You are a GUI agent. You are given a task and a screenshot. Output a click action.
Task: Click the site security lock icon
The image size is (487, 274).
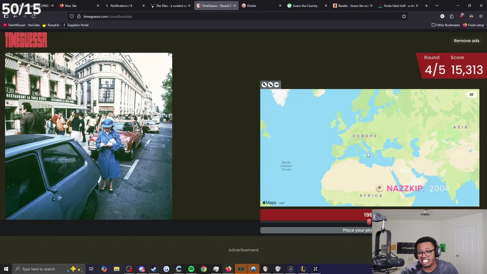tap(79, 16)
